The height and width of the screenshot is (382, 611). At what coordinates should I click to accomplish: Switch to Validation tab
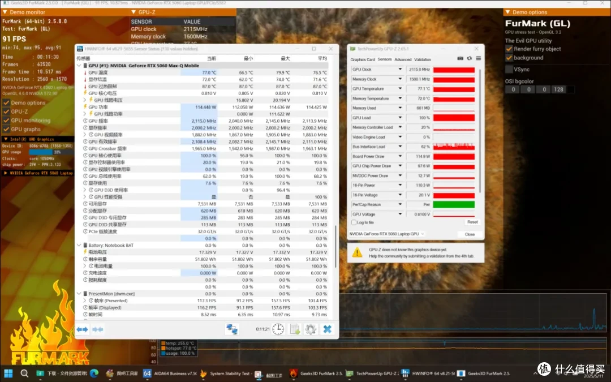tap(423, 59)
